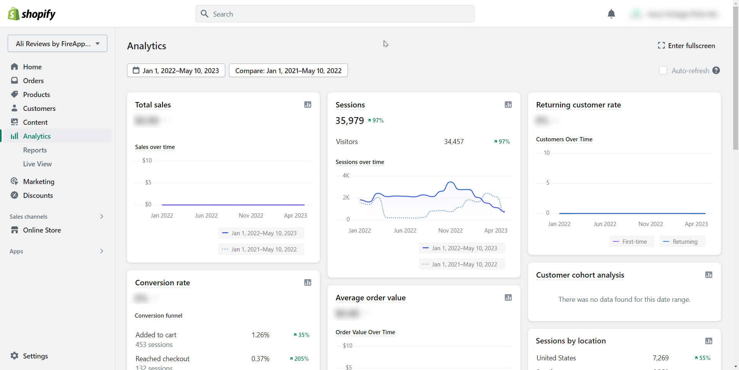
Task: Click the Home sidebar icon
Action: [x=15, y=67]
